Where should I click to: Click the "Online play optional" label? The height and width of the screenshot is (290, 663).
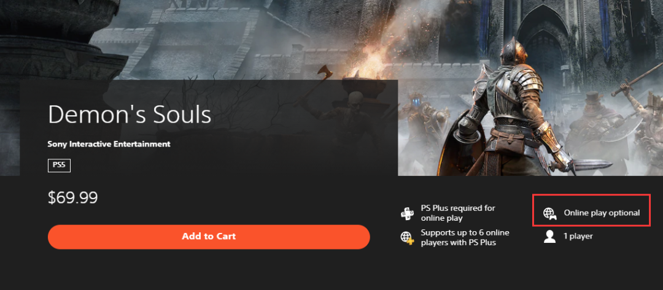[x=602, y=213]
